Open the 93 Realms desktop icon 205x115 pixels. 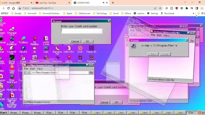(x=35, y=41)
